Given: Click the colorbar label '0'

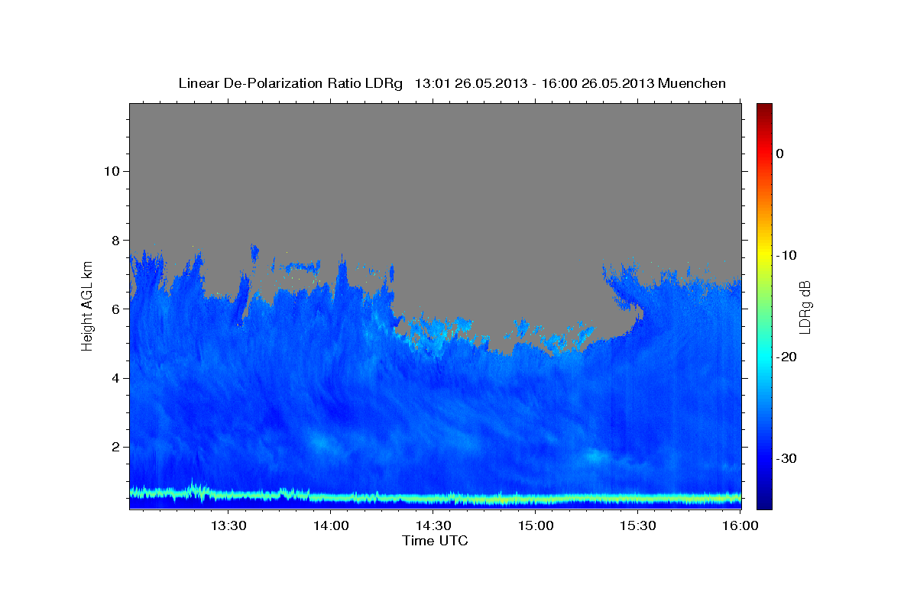Looking at the screenshot, I should point(780,154).
